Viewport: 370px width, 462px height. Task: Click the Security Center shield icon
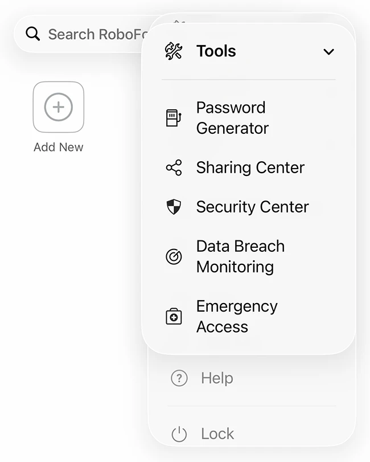tap(174, 207)
